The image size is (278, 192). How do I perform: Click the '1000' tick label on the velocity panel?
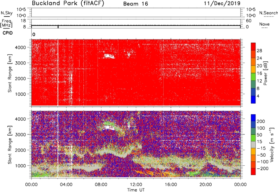pos(21,166)
